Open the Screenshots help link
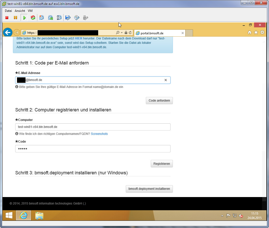 (x=99, y=134)
